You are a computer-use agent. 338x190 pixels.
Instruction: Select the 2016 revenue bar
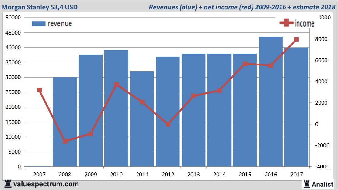[x=270, y=102]
